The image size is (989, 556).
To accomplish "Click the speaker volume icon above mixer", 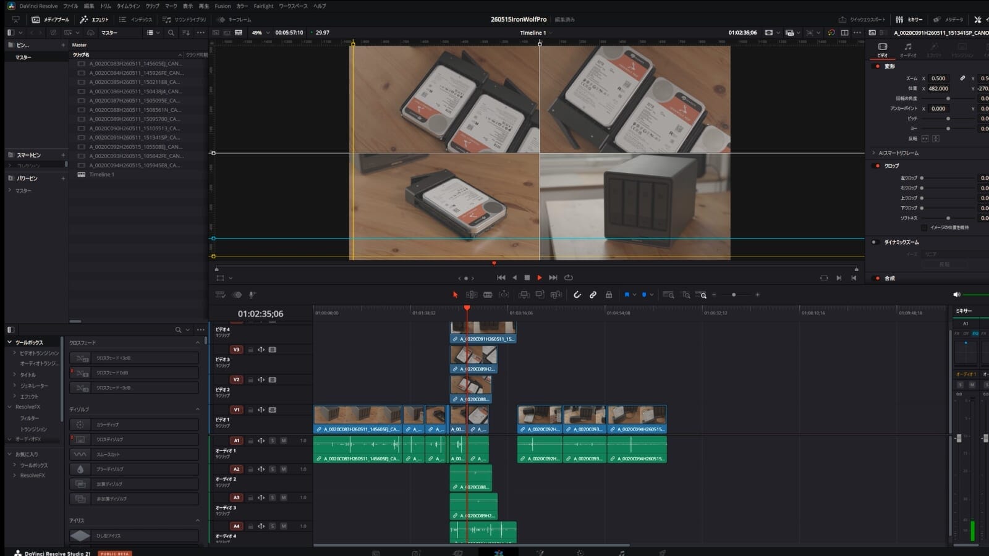I will click(957, 295).
